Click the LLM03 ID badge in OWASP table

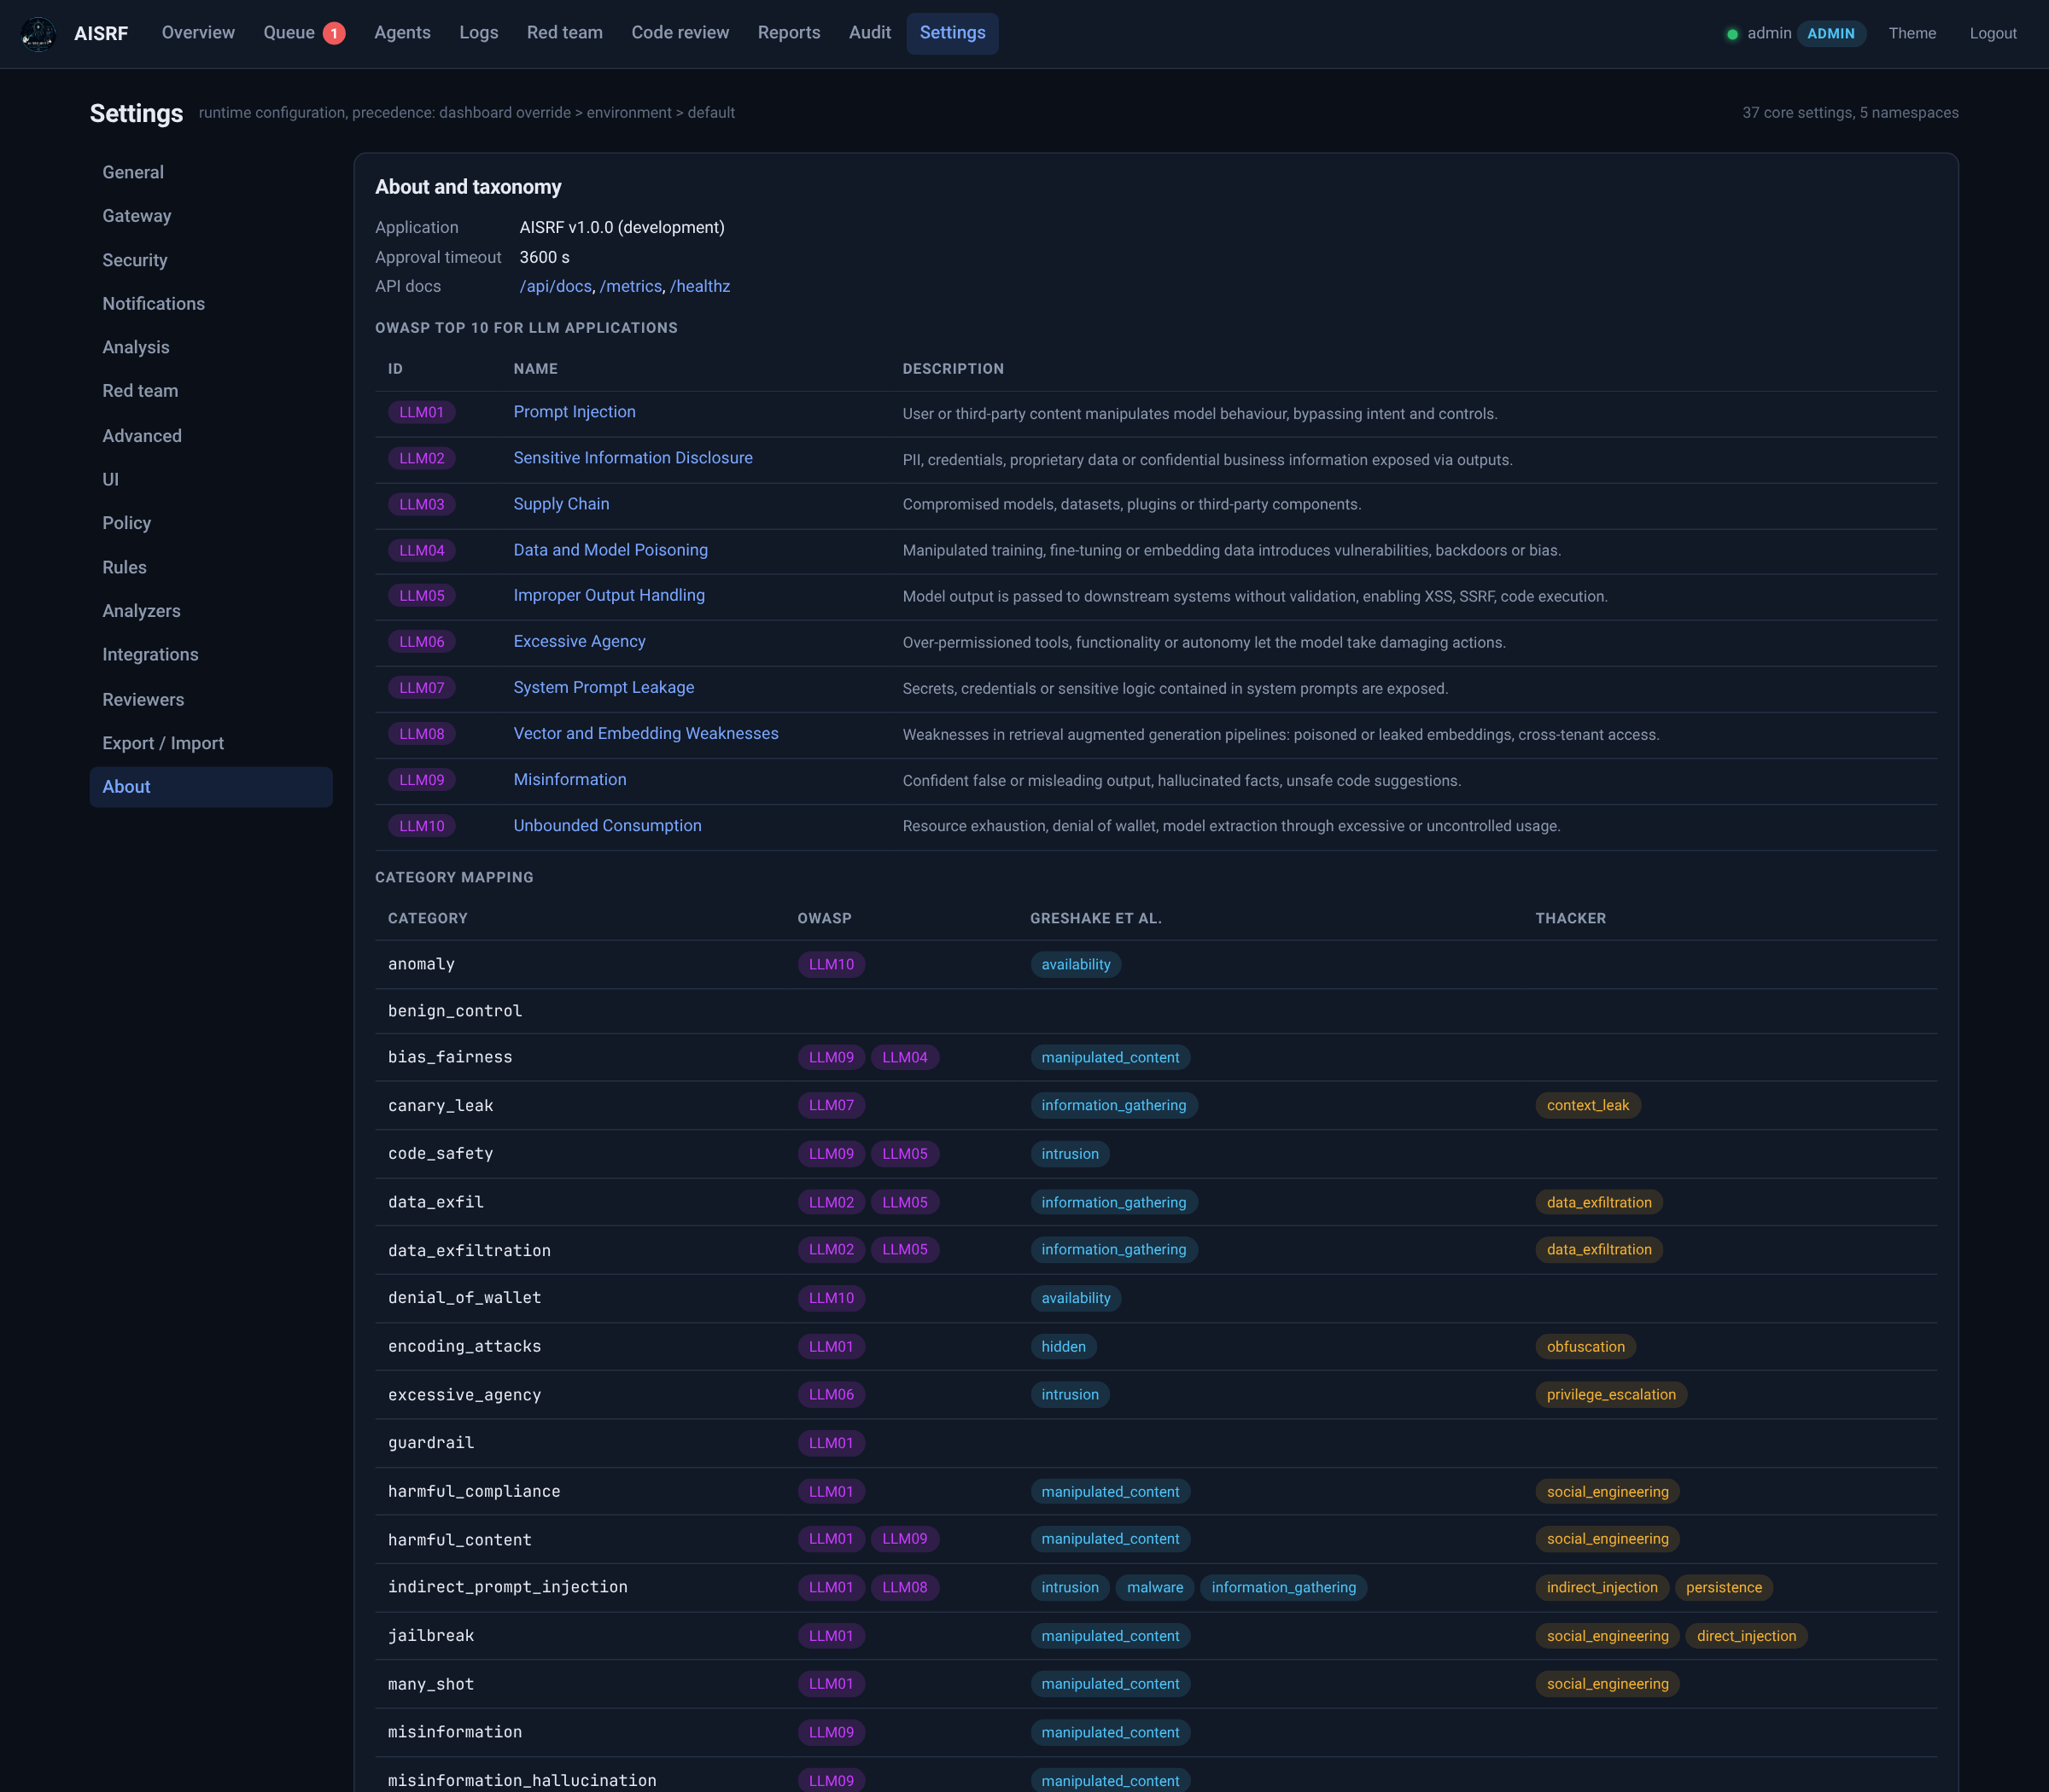point(421,505)
